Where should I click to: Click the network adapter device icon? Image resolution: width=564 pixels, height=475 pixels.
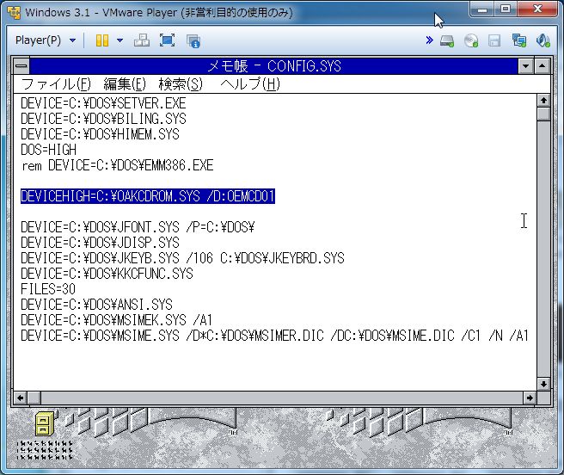tap(519, 40)
